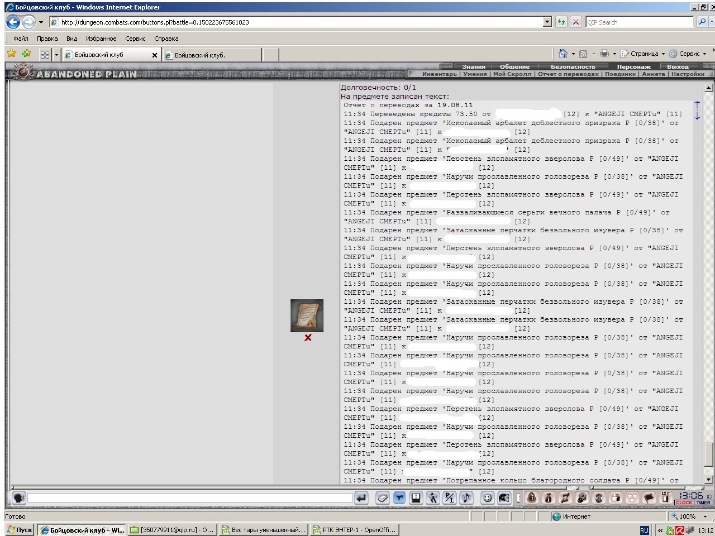Open the Инвентарь link

(x=439, y=74)
